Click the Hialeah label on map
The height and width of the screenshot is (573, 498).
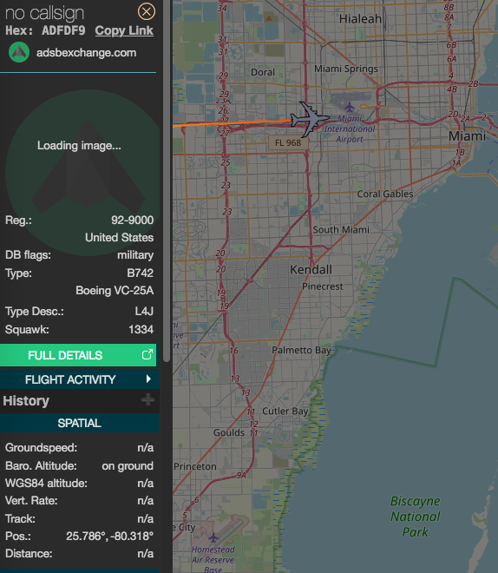(x=360, y=19)
